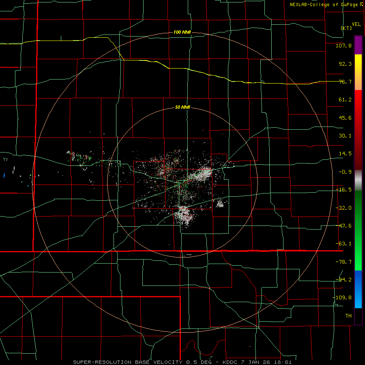Click the -109.8 velocity scale value
This screenshot has width=365, height=365.
(342, 298)
